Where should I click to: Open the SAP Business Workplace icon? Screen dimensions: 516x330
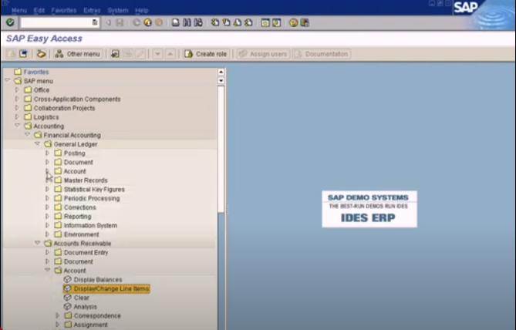tap(41, 54)
